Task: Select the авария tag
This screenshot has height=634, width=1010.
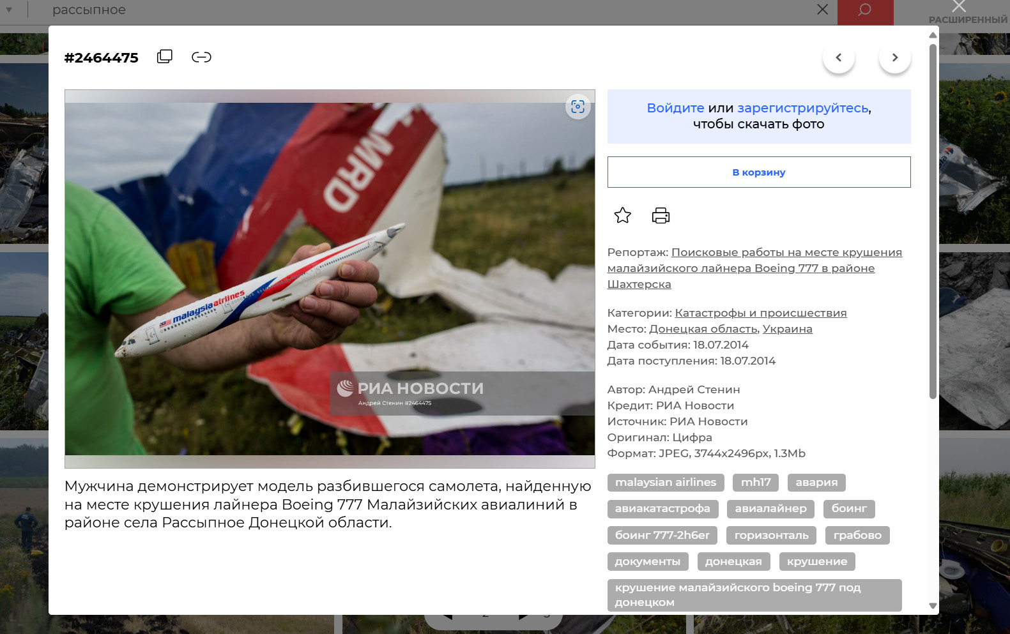Action: (x=816, y=483)
